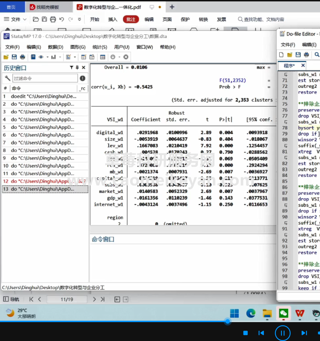Click the filter commands input field

[45, 78]
